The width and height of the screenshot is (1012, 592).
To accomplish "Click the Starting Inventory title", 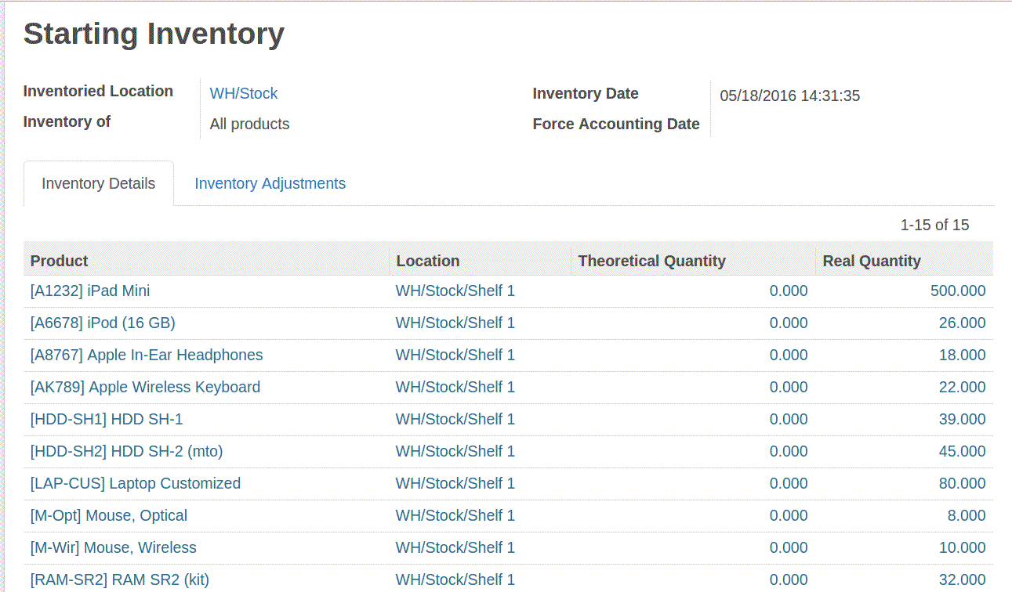I will click(x=154, y=34).
